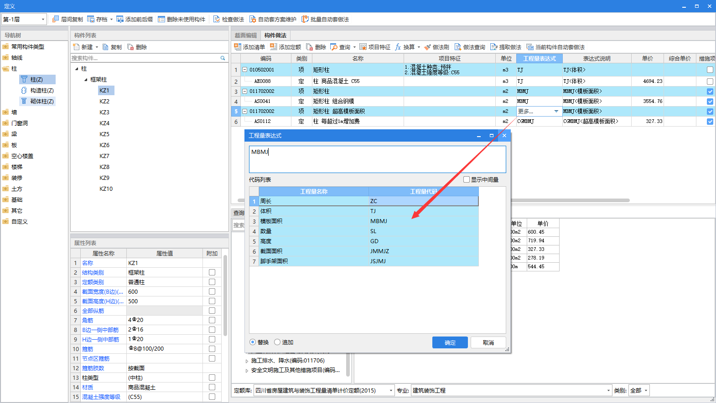This screenshot has height=403, width=716.
Task: Select 基础 in navigation tree
Action: [17, 199]
